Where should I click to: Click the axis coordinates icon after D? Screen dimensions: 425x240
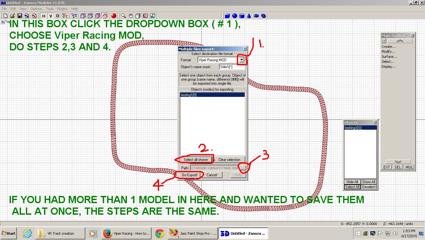[x=65, y=16]
